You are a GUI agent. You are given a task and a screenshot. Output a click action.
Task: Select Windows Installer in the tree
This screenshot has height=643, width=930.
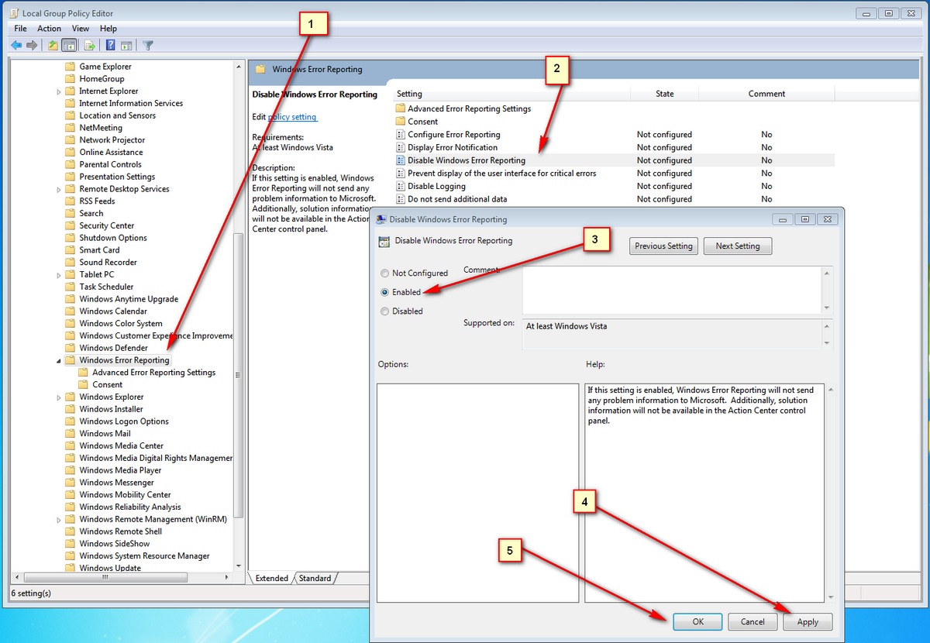[x=111, y=409]
